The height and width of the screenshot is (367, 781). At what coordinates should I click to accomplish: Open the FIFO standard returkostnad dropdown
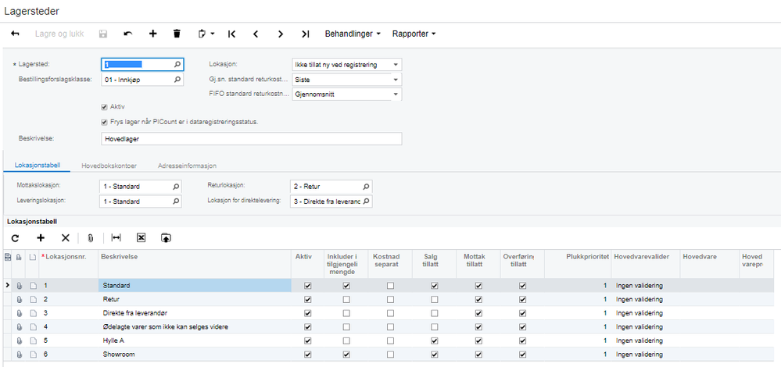tap(396, 94)
